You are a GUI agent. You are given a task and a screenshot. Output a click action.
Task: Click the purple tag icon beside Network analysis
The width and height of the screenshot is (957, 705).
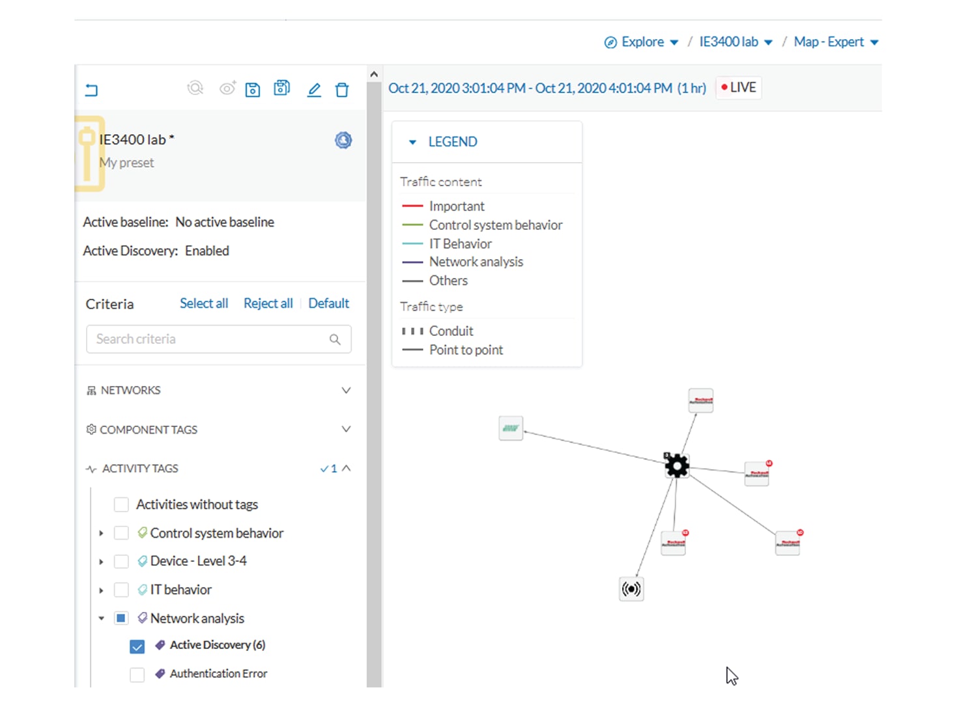[x=143, y=618]
